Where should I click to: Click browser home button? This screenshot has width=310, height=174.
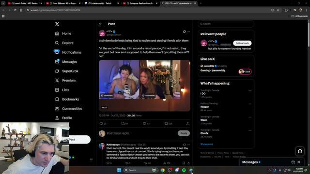(x=21, y=10)
